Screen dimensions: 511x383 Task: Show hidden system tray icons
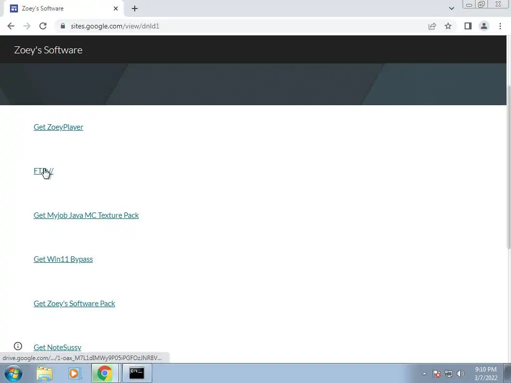click(x=424, y=374)
